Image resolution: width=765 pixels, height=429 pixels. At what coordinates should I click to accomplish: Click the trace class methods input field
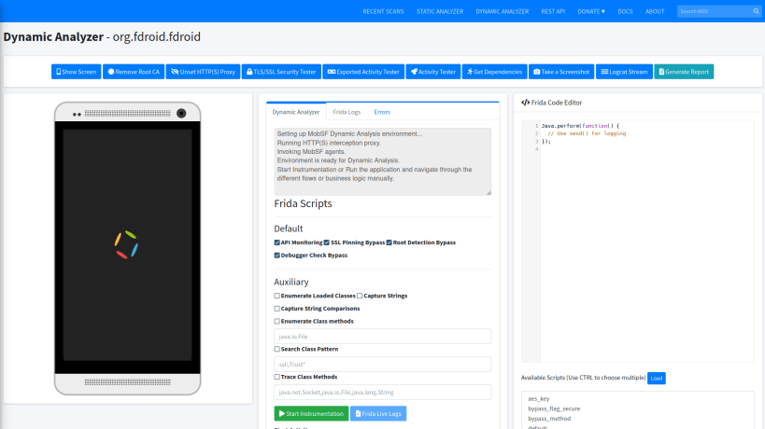(383, 392)
